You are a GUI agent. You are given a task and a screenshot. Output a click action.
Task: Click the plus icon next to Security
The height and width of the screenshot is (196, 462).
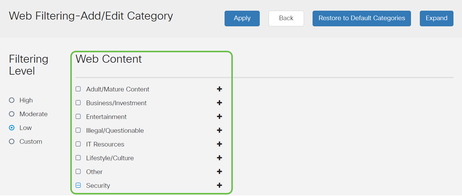[219, 185]
